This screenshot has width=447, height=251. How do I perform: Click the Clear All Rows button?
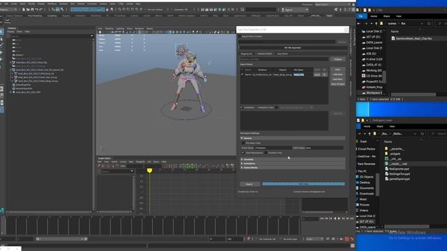pos(337,84)
